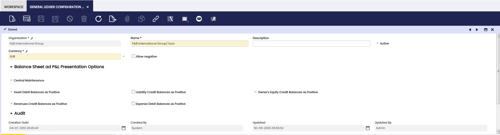The width and height of the screenshot is (500, 135).
Task: Click into the Description input field
Action: 311,43
